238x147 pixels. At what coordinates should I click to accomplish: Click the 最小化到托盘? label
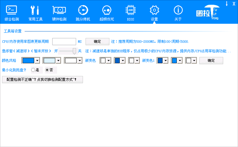coord(14,70)
